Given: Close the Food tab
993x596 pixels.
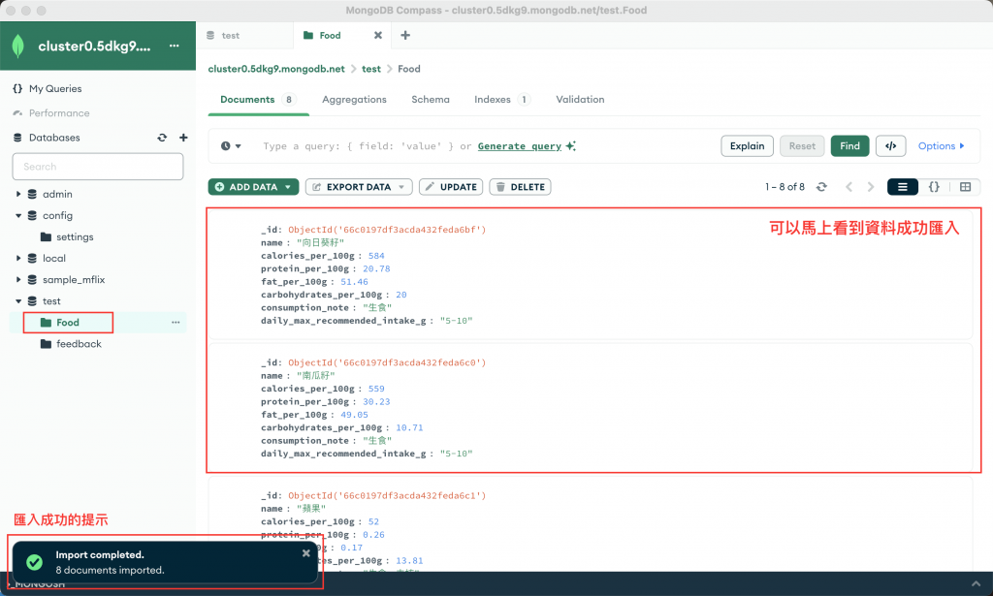Looking at the screenshot, I should coord(378,36).
